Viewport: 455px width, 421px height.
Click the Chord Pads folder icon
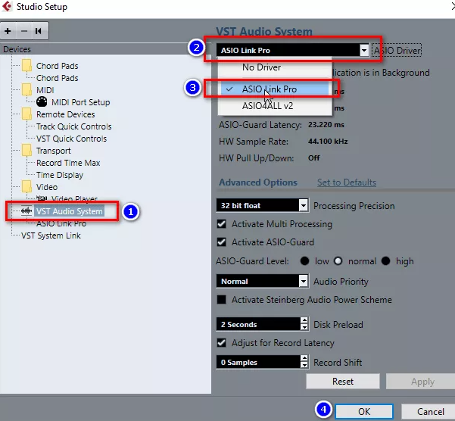[x=27, y=66]
